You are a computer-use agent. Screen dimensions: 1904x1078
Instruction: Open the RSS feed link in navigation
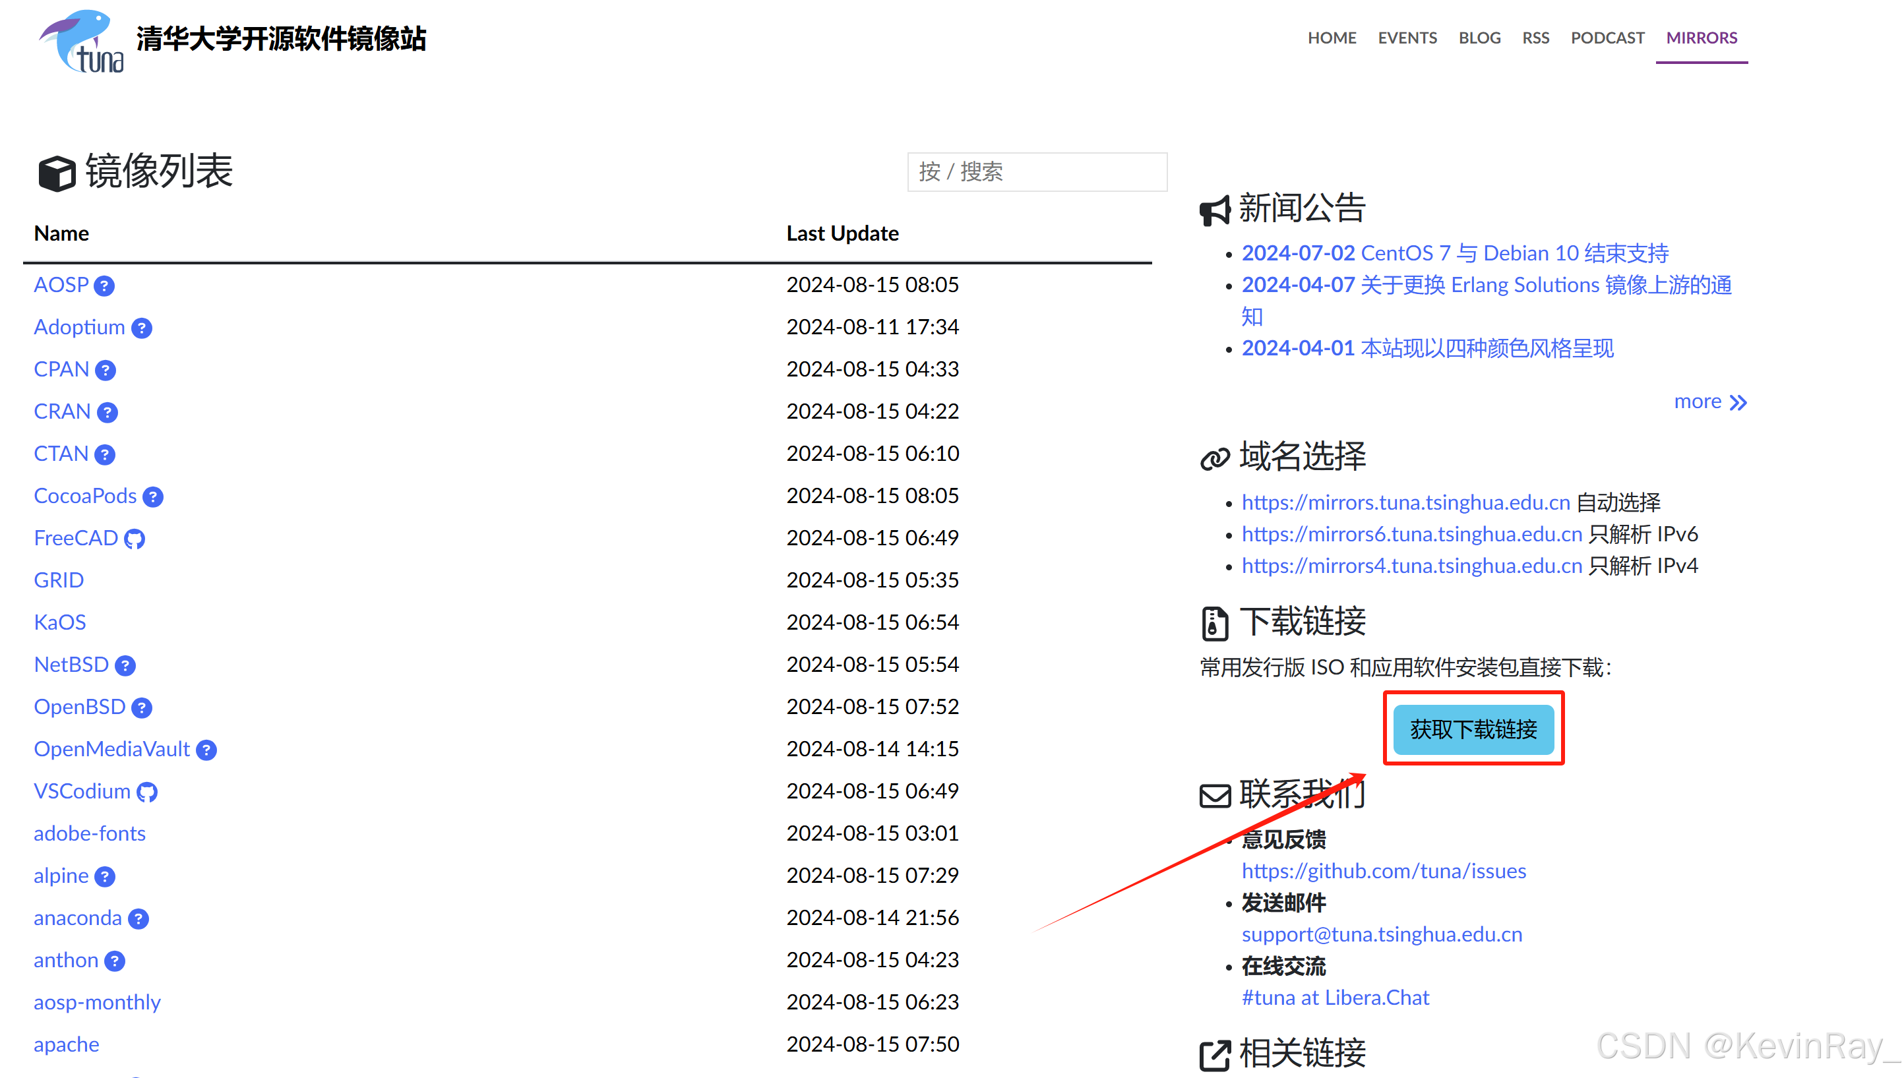click(1535, 38)
